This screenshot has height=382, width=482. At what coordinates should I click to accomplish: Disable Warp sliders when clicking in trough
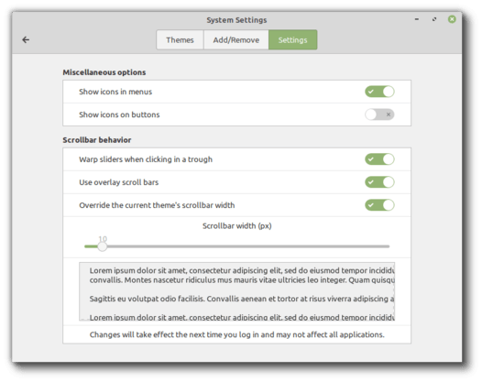click(x=379, y=159)
